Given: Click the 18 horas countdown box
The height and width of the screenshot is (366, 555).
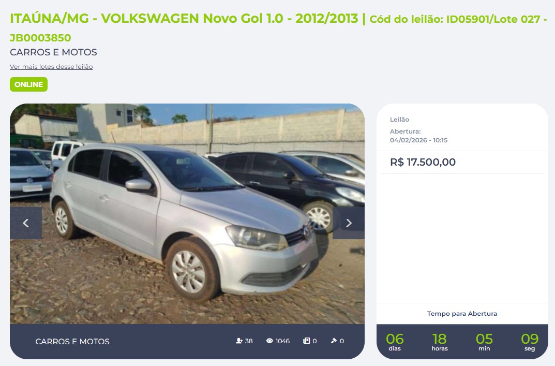Looking at the screenshot, I should point(440,342).
